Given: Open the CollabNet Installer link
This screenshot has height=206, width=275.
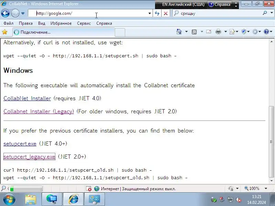Looking at the screenshot, I should [x=27, y=98].
